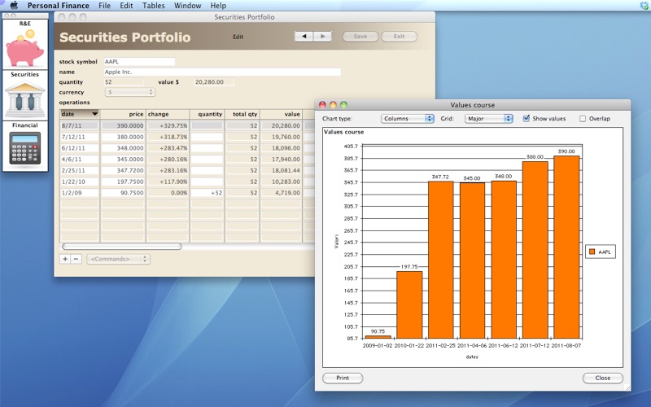Click the name field Apple Inc.
Screen dimensions: 651x407
(x=222, y=72)
